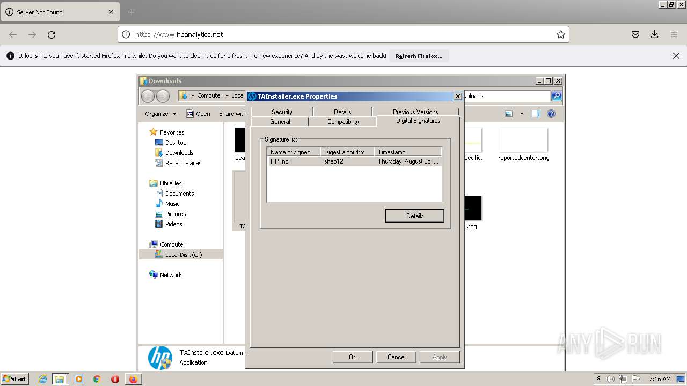Confirm properties with OK button
Viewport: 687px width, 386px height.
click(x=353, y=357)
